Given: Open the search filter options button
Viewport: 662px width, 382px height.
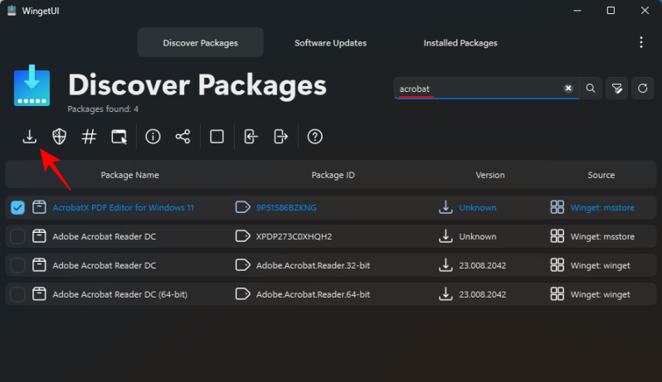Looking at the screenshot, I should click(x=616, y=88).
